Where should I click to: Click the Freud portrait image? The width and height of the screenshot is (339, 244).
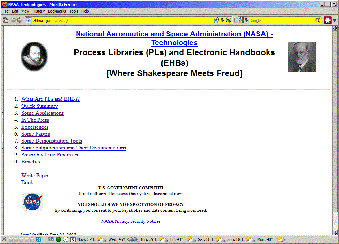(x=302, y=57)
